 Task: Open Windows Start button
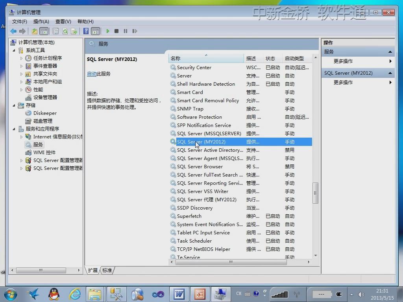(11, 294)
